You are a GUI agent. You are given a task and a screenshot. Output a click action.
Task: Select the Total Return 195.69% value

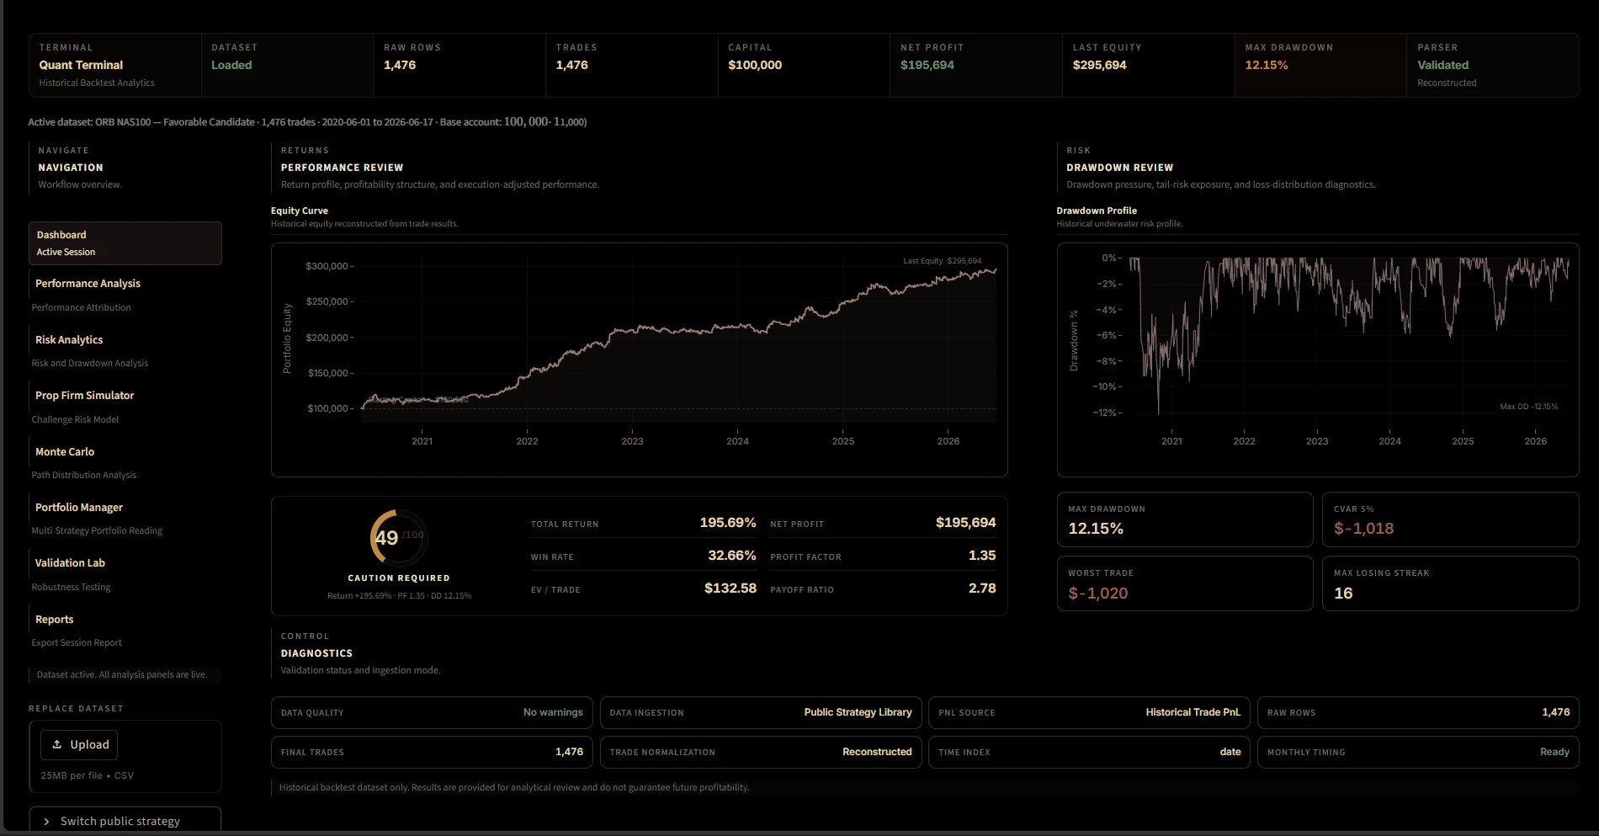(728, 523)
